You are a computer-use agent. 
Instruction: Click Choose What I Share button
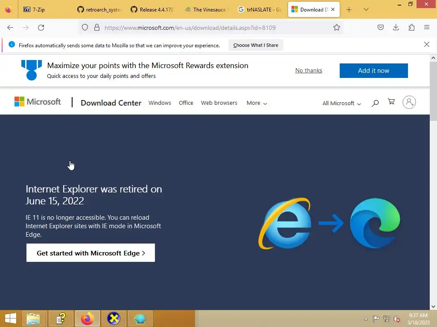(x=256, y=45)
